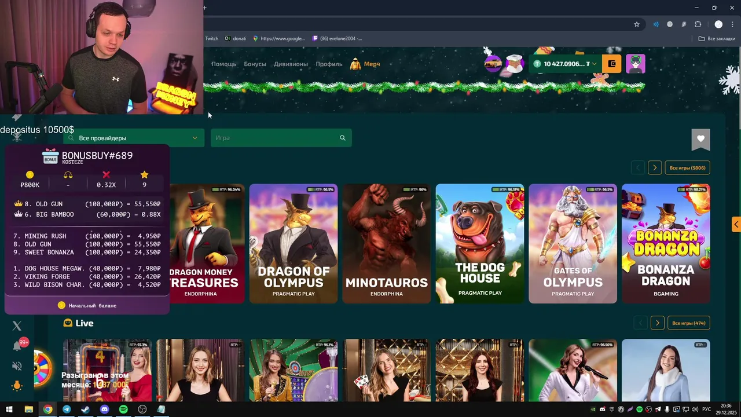Open the microphone tray icon

point(667,409)
